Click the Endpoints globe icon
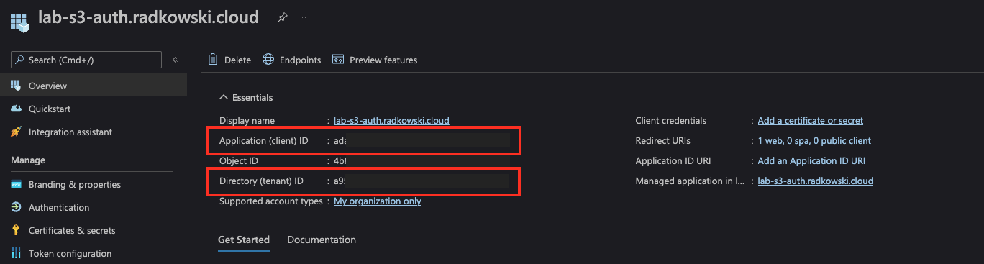Viewport: 984px width, 264px height. tap(268, 59)
